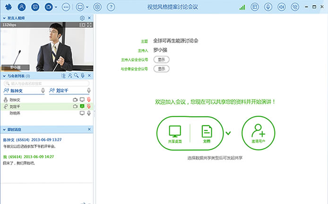Open the chat icon in the top toolbar
This screenshot has height=204, width=328.
(35, 7)
